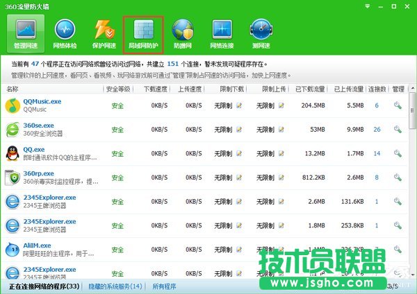Open 360se.exe program link

click(38, 126)
